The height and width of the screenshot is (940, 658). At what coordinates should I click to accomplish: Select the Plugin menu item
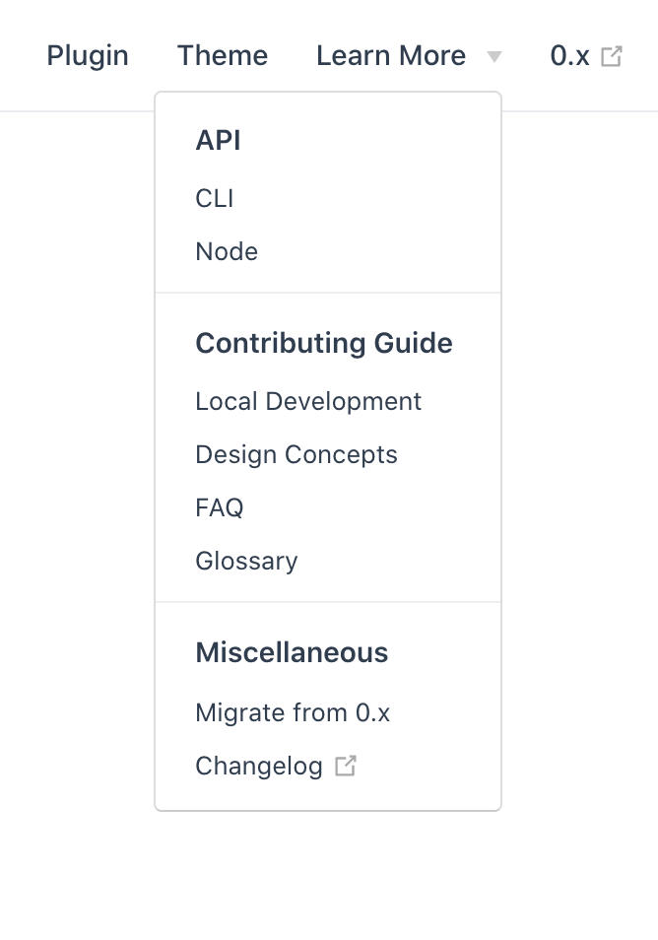coord(87,56)
